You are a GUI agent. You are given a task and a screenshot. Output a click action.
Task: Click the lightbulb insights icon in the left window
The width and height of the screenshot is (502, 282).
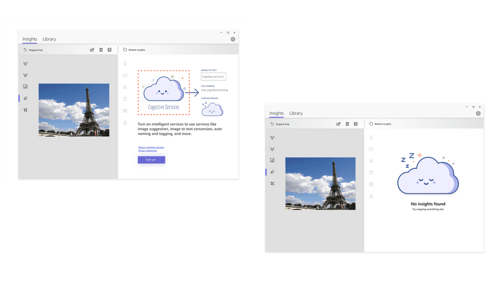125,64
